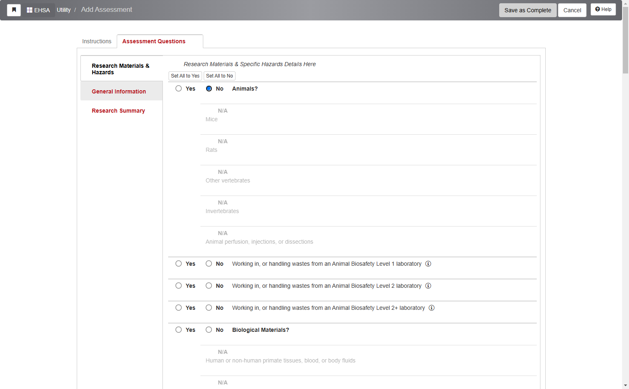Click the scrollbar up arrow

[625, 3]
